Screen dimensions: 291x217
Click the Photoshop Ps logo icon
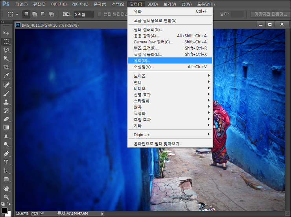pyautogui.click(x=6, y=4)
